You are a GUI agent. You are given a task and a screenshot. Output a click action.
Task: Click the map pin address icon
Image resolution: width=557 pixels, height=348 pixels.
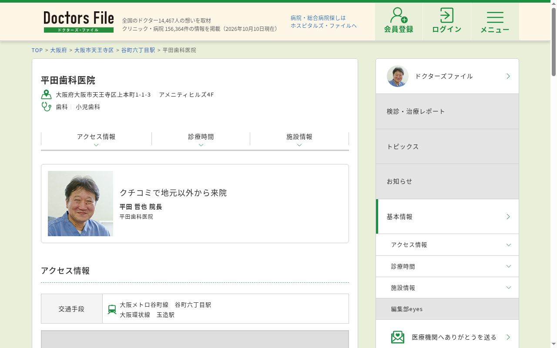46,94
